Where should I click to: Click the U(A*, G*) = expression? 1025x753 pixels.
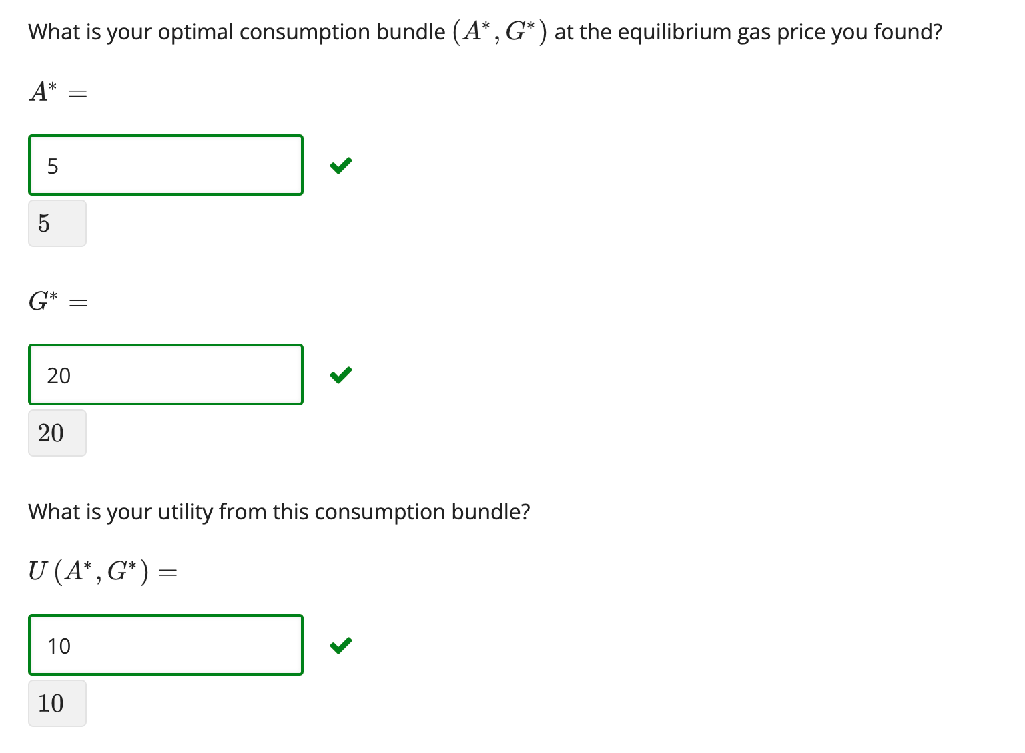pyautogui.click(x=102, y=571)
